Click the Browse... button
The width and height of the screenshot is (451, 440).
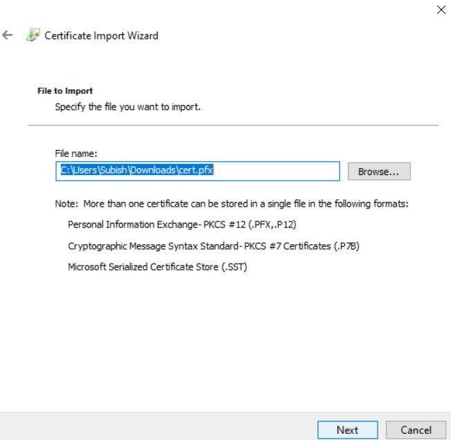pyautogui.click(x=378, y=171)
